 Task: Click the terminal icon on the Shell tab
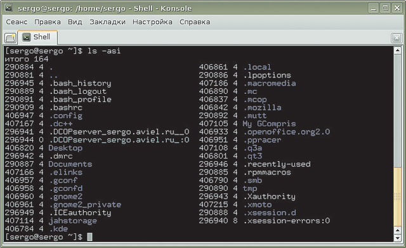[26, 37]
